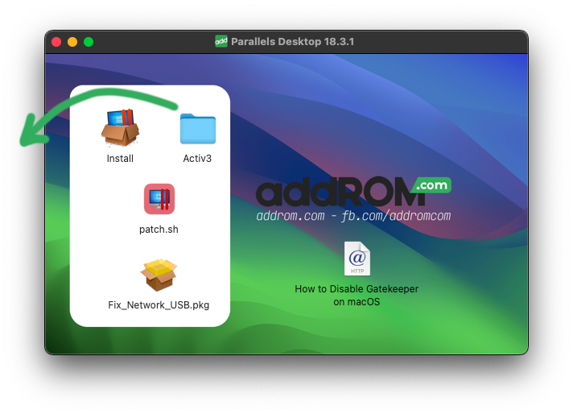Click the addROM icon in title bar
The image size is (573, 414).
point(221,41)
